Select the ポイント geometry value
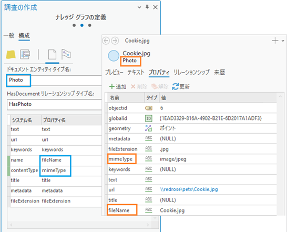 (x=168, y=128)
